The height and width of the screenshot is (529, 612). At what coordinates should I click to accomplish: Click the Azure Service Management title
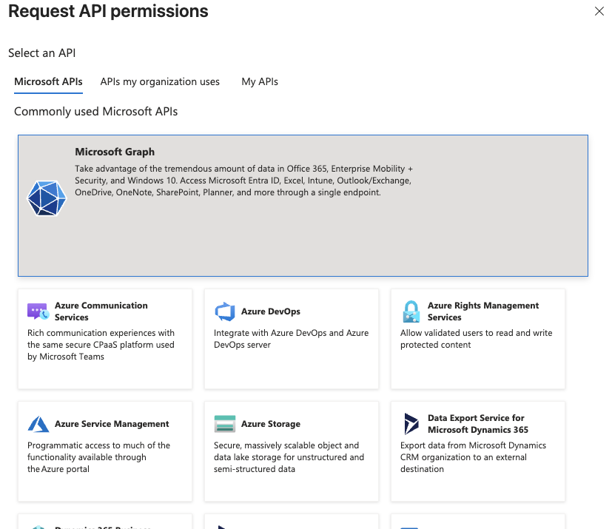[112, 424]
